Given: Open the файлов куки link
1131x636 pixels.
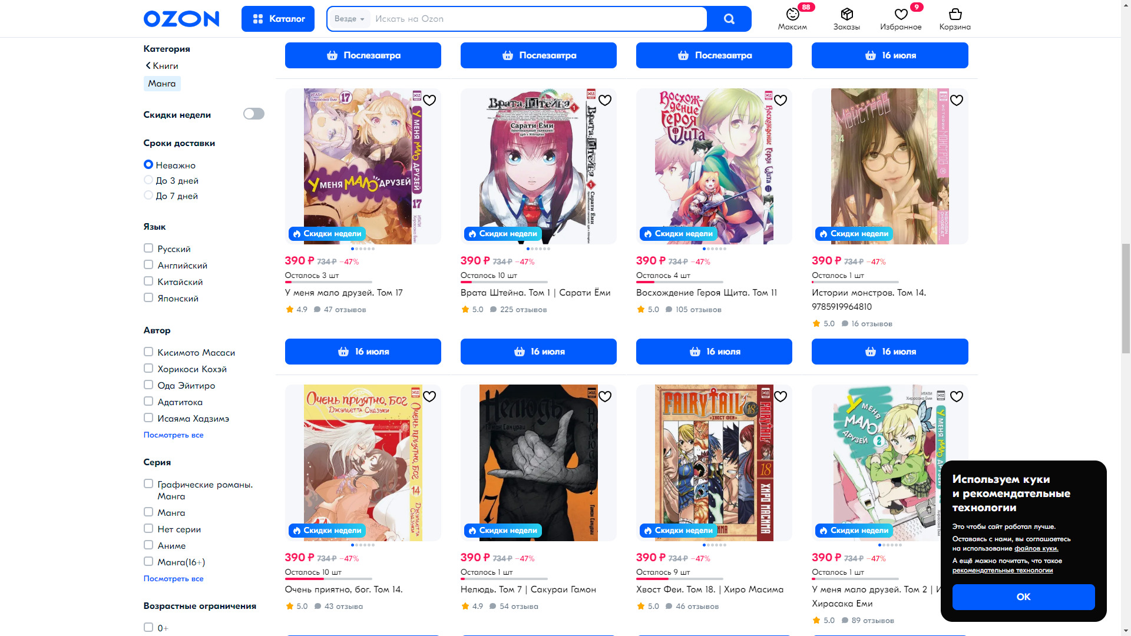Looking at the screenshot, I should pyautogui.click(x=1036, y=548).
